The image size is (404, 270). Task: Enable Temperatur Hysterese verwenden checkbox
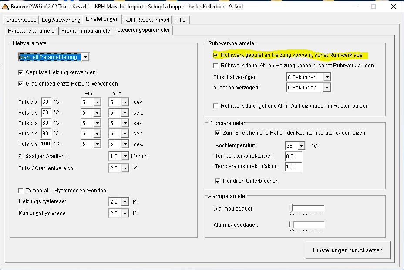20,191
